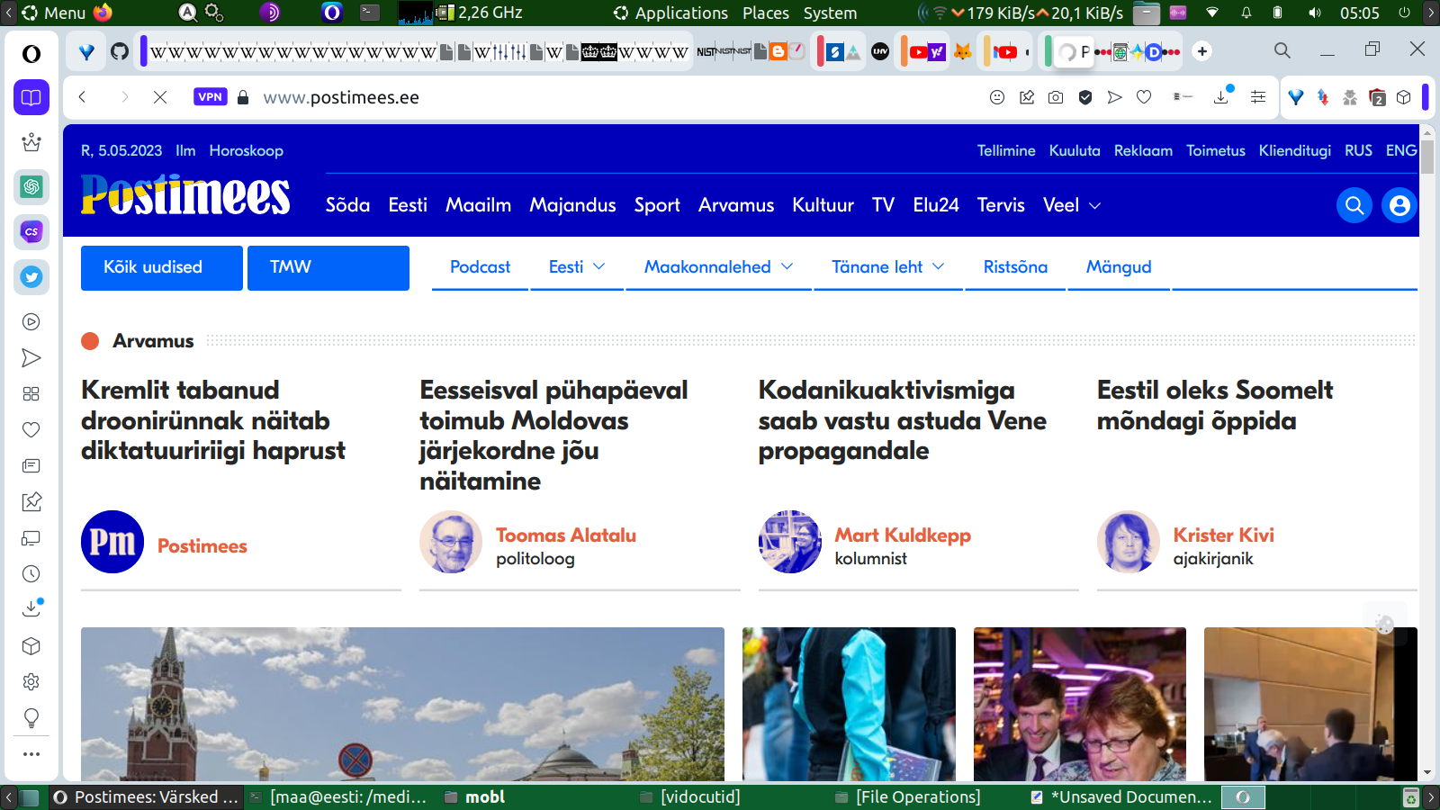The height and width of the screenshot is (810, 1440).
Task: Take a snapshot with the camera icon
Action: tap(1056, 97)
